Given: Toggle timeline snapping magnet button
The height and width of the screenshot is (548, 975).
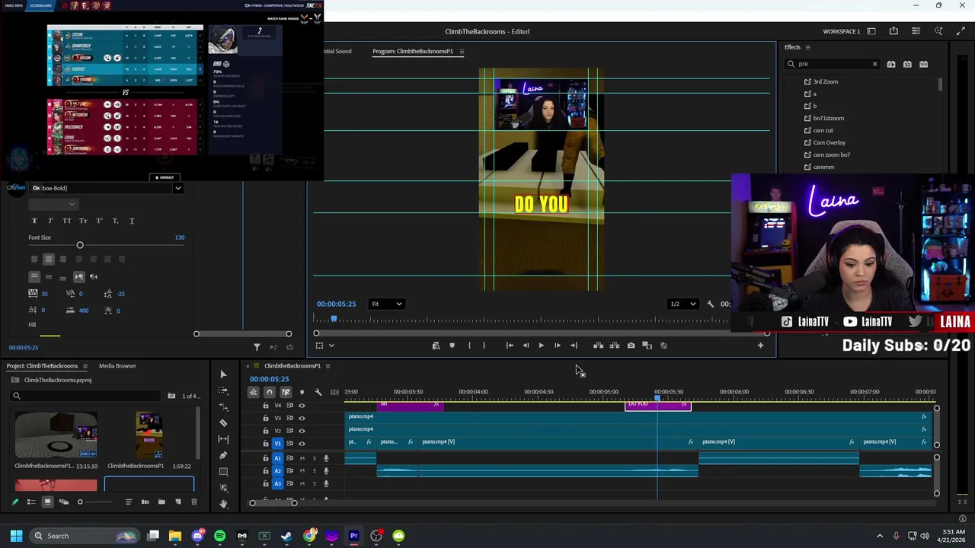Looking at the screenshot, I should pyautogui.click(x=270, y=392).
